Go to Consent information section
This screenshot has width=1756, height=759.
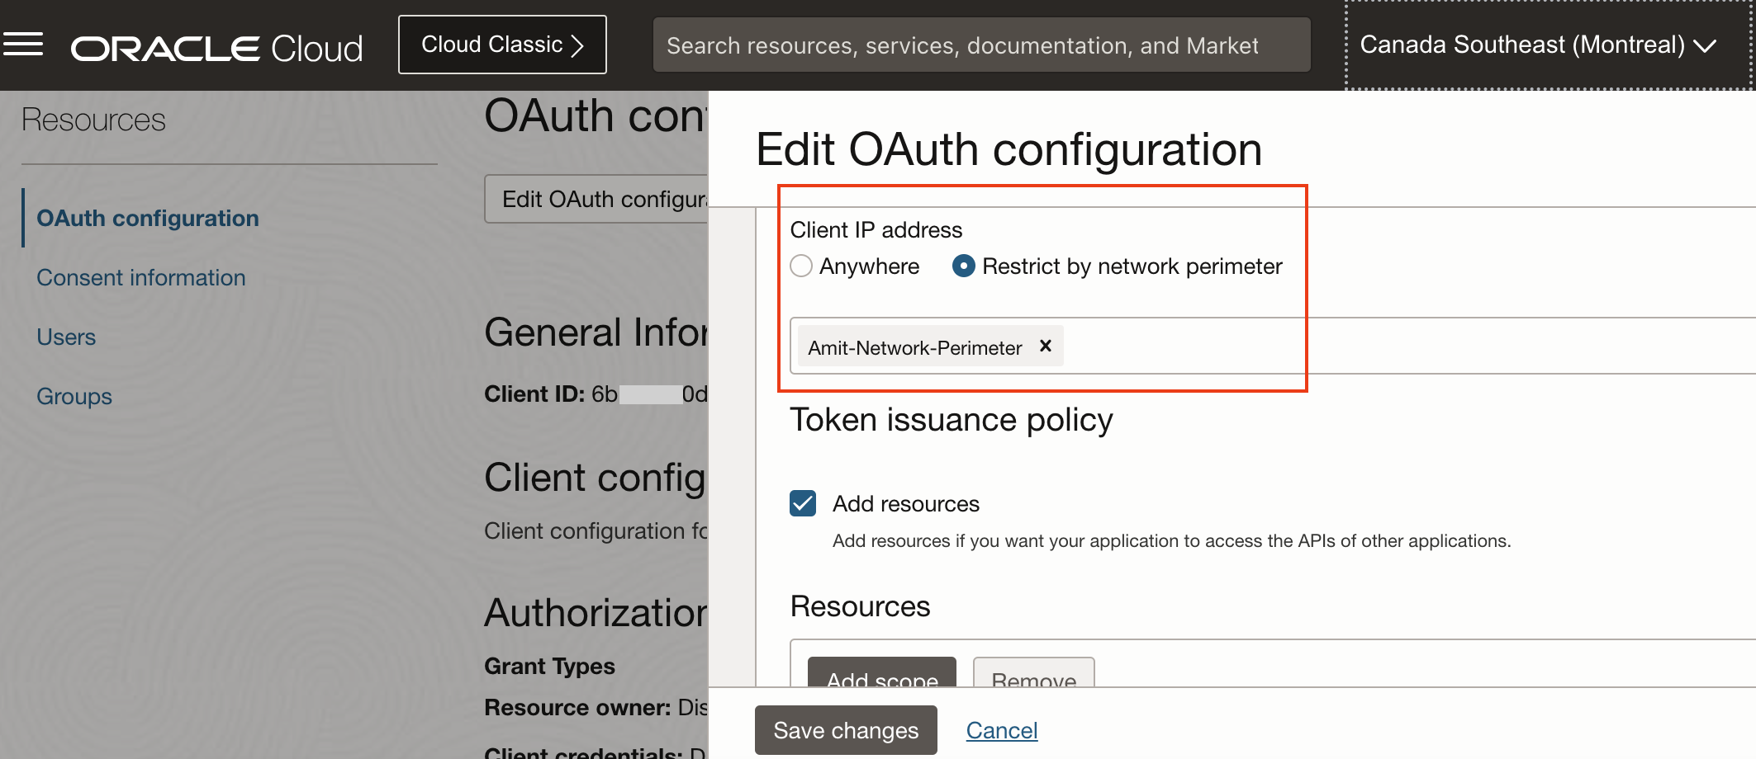point(140,277)
